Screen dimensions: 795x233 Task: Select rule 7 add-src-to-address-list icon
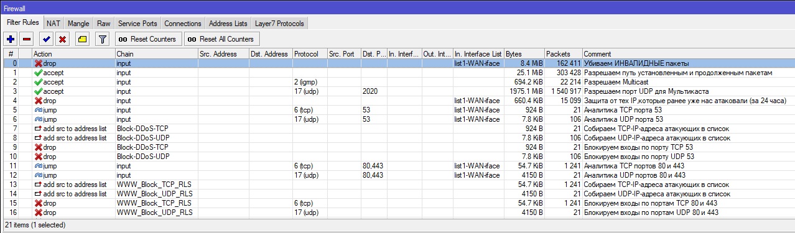click(38, 129)
